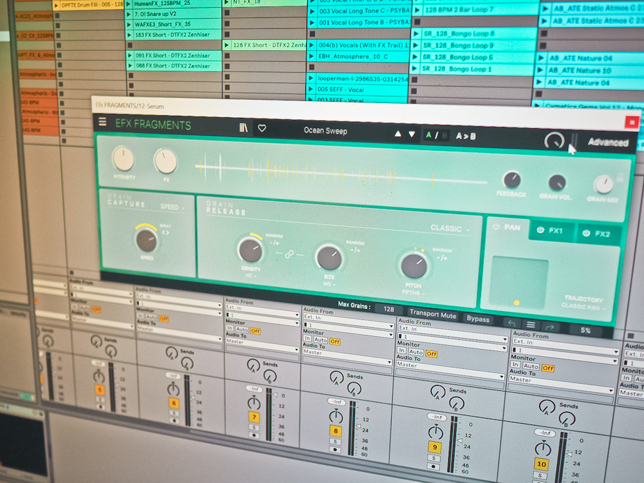Click the grain link chain icon
Image resolution: width=644 pixels, height=483 pixels.
[289, 254]
